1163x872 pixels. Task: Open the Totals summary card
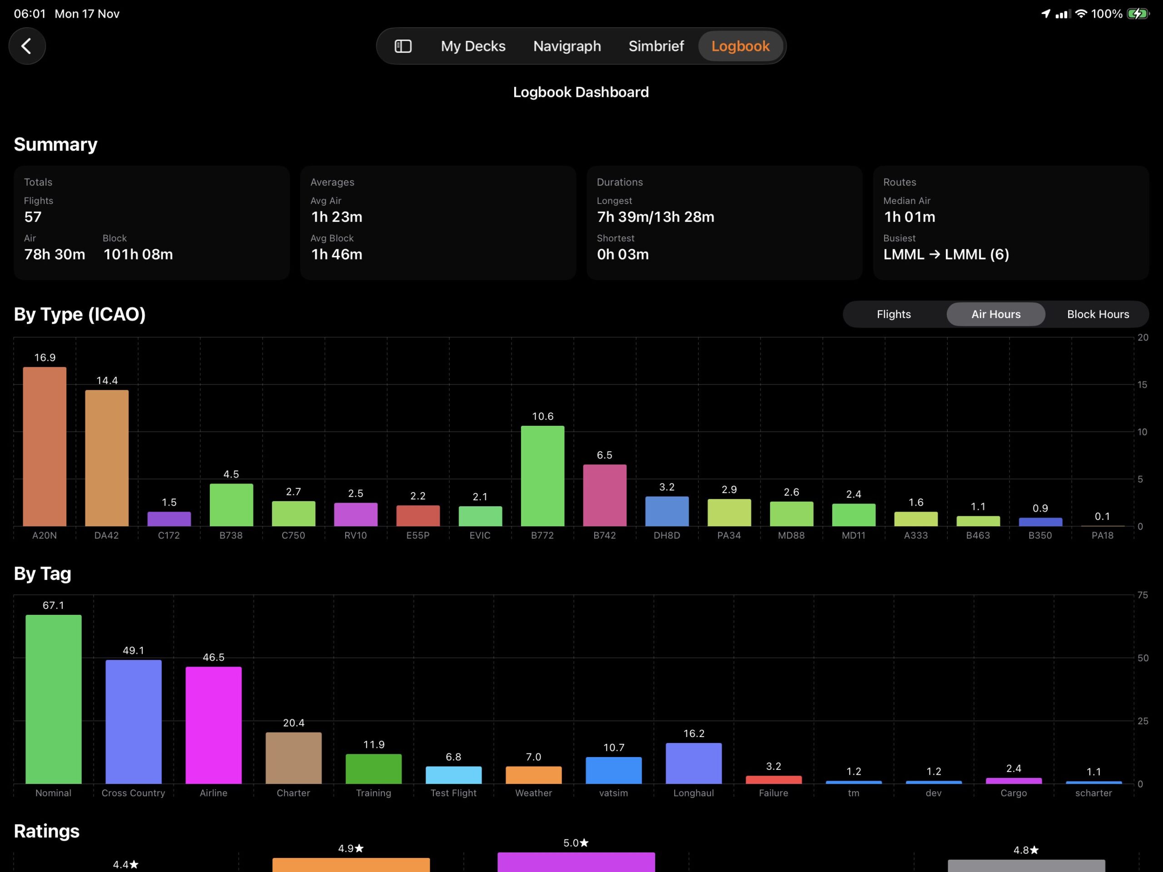coord(151,223)
